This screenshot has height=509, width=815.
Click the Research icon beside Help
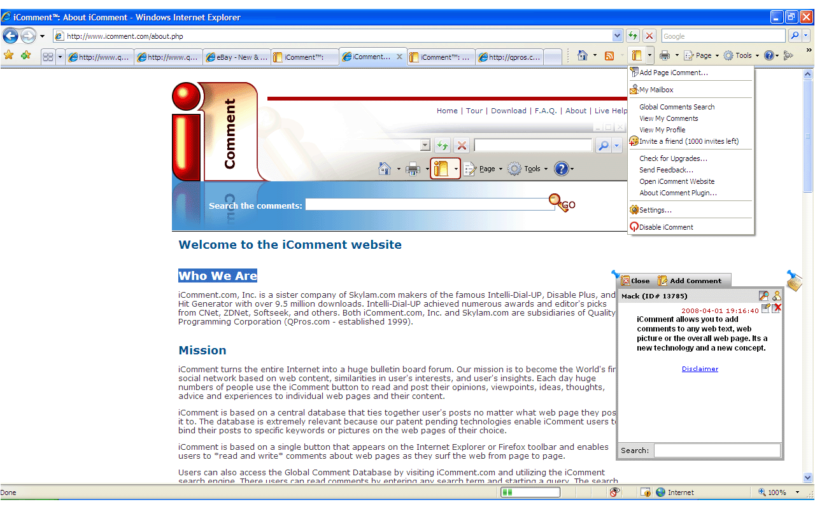click(788, 56)
